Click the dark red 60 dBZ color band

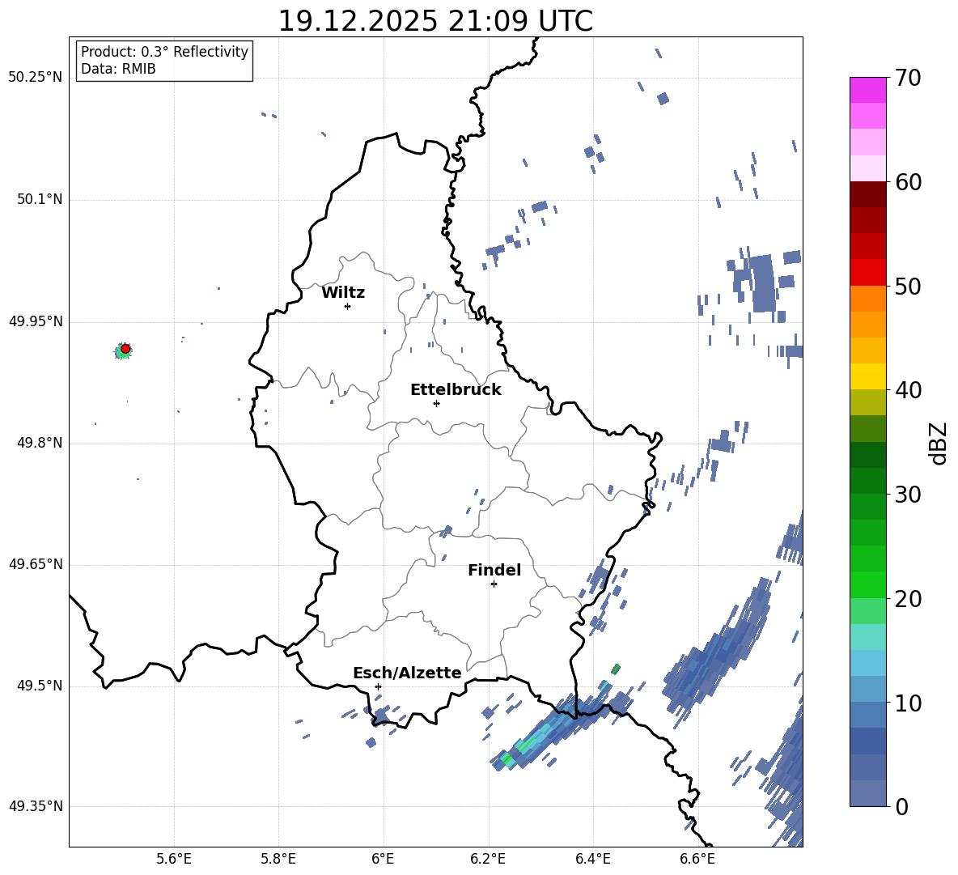[867, 194]
